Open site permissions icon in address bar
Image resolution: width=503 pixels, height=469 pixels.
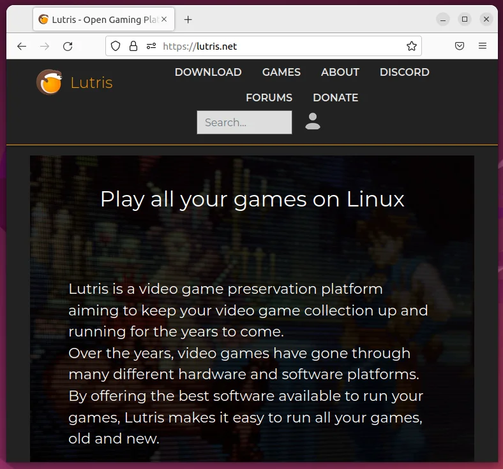(151, 46)
